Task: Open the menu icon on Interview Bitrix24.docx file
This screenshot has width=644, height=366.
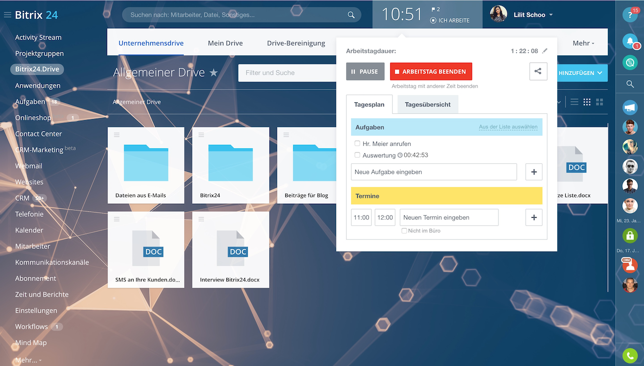Action: click(201, 219)
